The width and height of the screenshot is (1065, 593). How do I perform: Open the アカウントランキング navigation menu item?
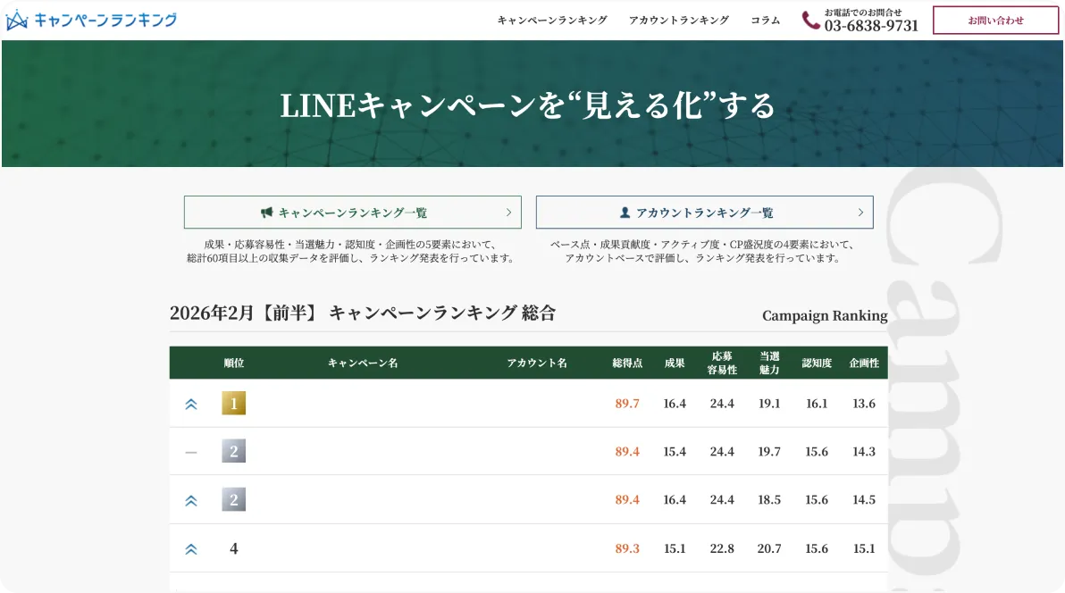pyautogui.click(x=679, y=20)
